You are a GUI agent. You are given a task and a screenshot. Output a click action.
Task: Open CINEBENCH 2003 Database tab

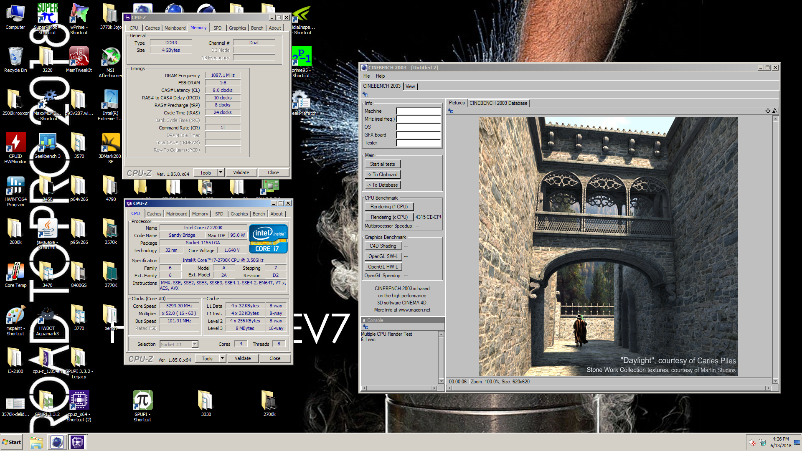pyautogui.click(x=498, y=103)
